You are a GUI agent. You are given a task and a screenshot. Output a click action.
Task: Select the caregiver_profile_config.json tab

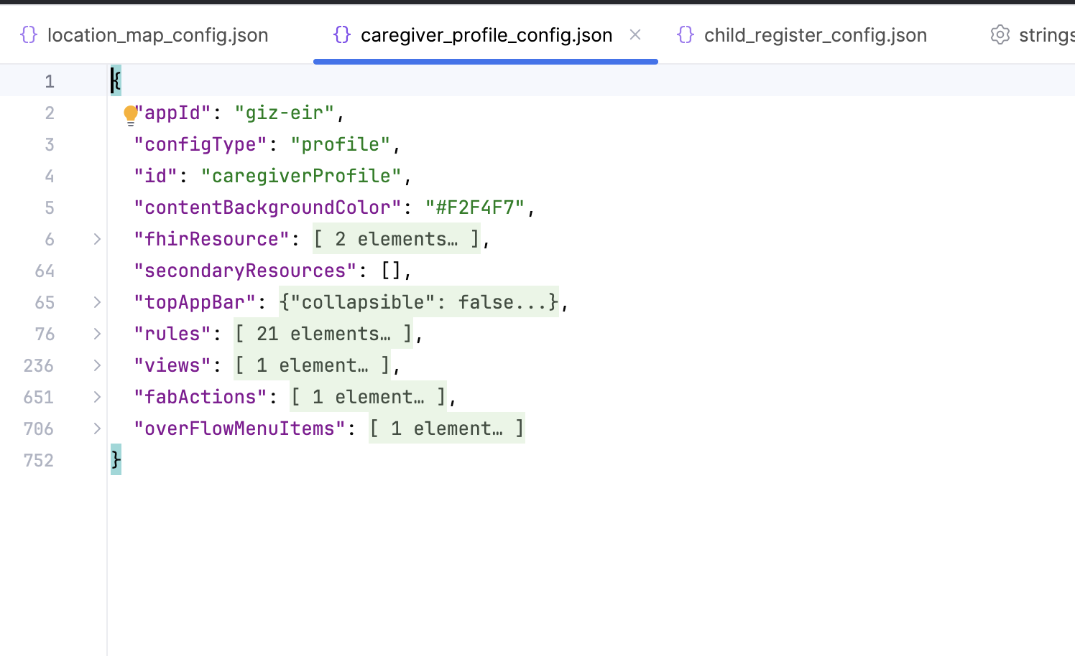(486, 34)
